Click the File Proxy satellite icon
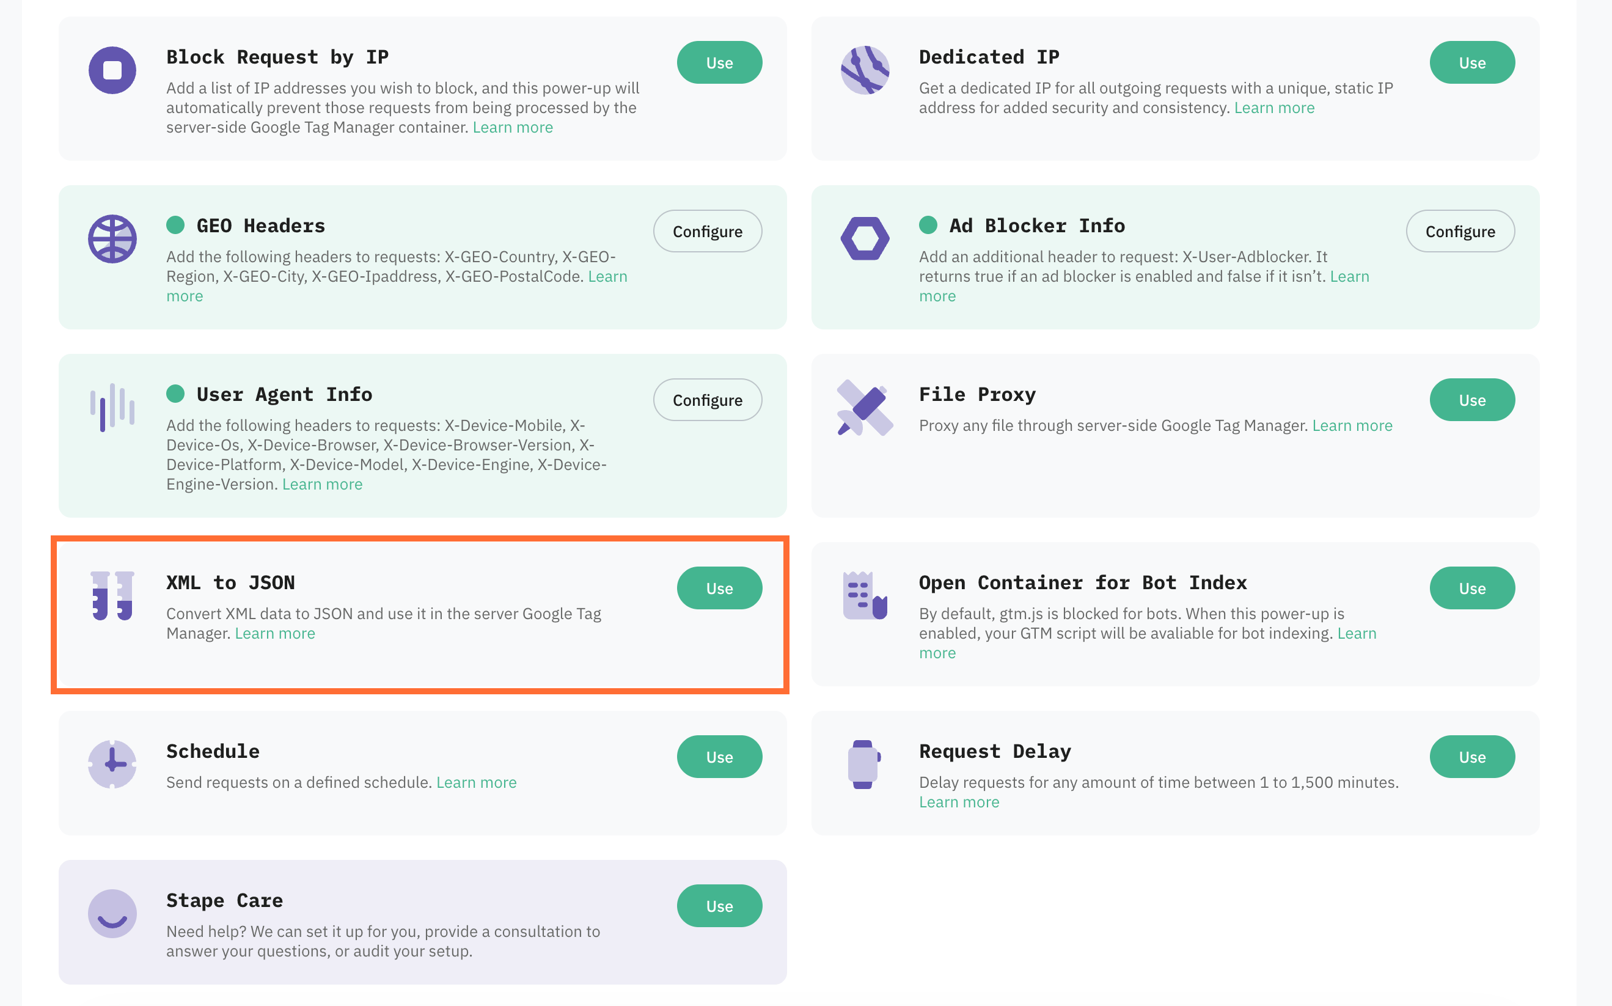 [x=865, y=407]
